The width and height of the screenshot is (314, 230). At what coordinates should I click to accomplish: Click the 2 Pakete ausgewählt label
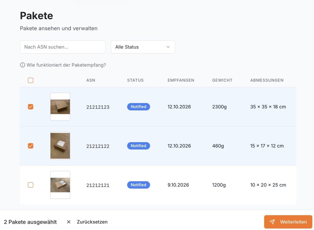point(30,222)
